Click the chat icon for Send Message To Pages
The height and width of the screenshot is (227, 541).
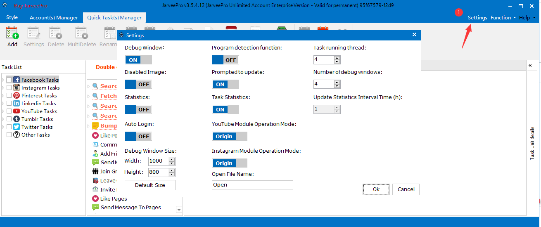95,208
